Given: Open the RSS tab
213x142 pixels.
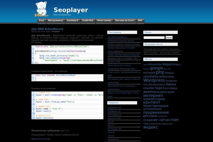Looking at the screenshot, I should (140, 21).
